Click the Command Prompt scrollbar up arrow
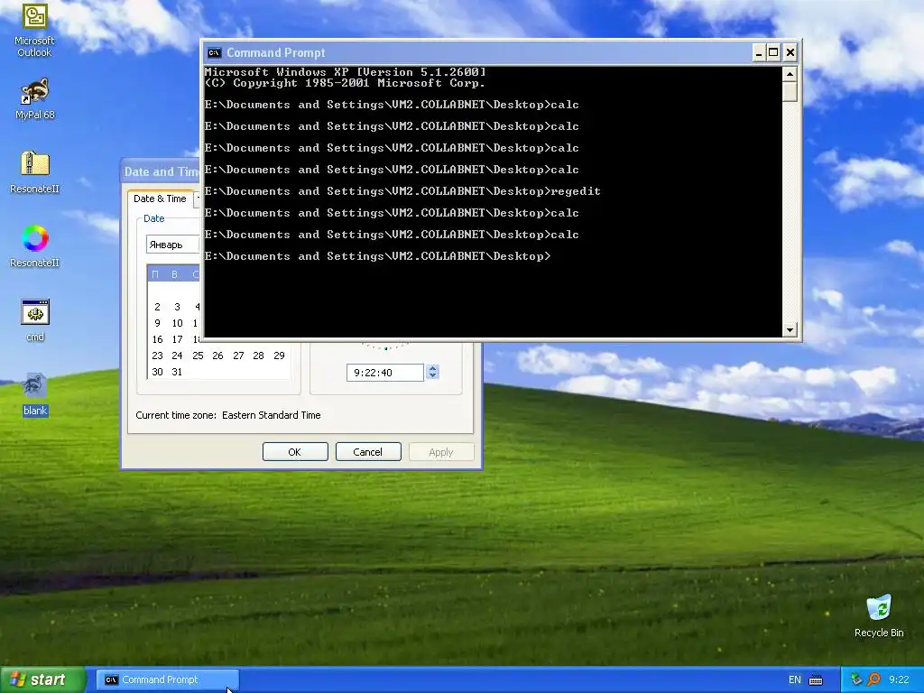Viewport: 924px width, 693px height. (790, 74)
